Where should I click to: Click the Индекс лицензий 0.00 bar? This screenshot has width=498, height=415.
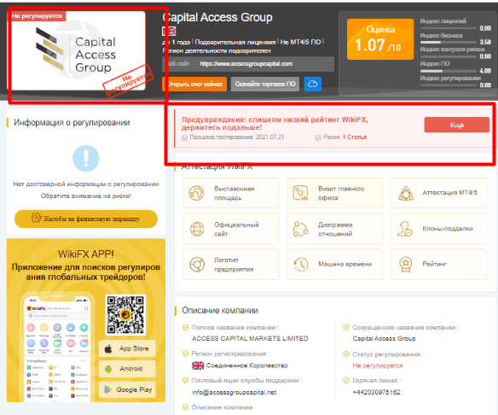point(449,28)
